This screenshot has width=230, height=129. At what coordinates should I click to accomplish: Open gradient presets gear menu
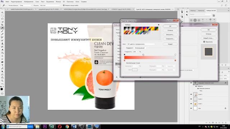158,25
